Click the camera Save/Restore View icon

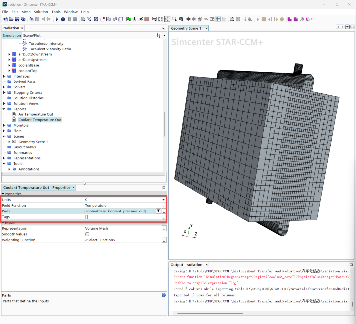coord(181,19)
